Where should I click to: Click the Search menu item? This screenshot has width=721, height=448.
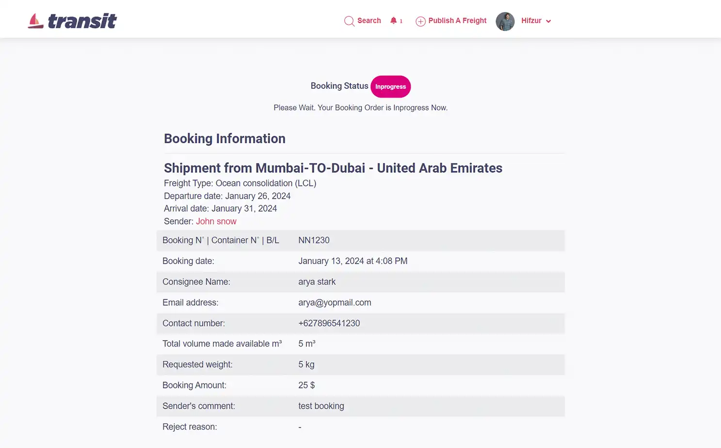click(369, 20)
